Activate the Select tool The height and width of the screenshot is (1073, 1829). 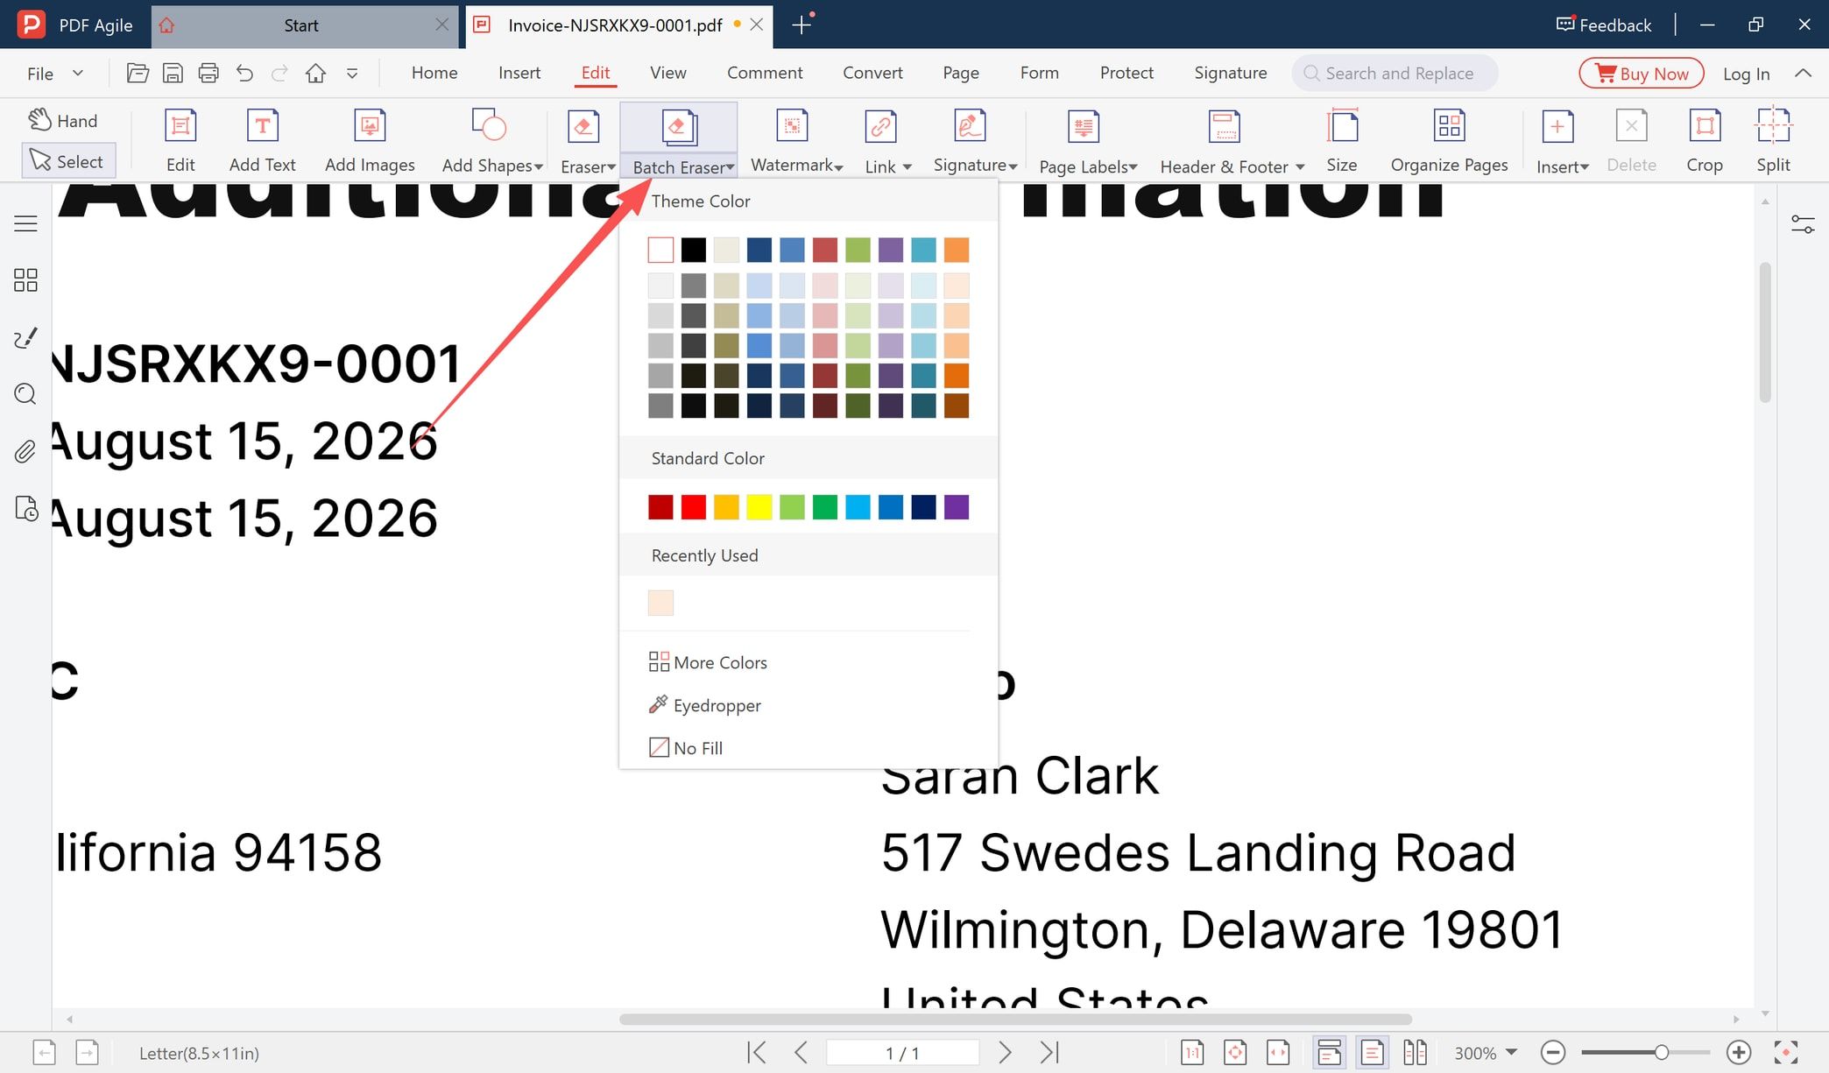67,161
